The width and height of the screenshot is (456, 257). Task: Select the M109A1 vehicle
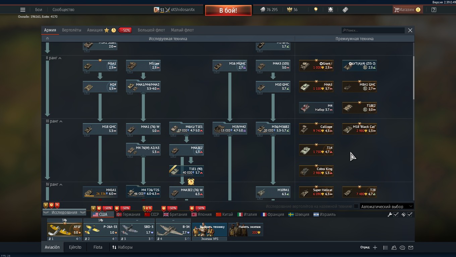[x=273, y=192]
